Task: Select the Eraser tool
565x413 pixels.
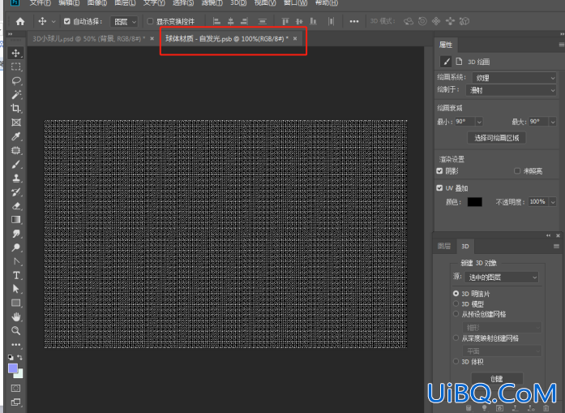Action: pyautogui.click(x=16, y=206)
